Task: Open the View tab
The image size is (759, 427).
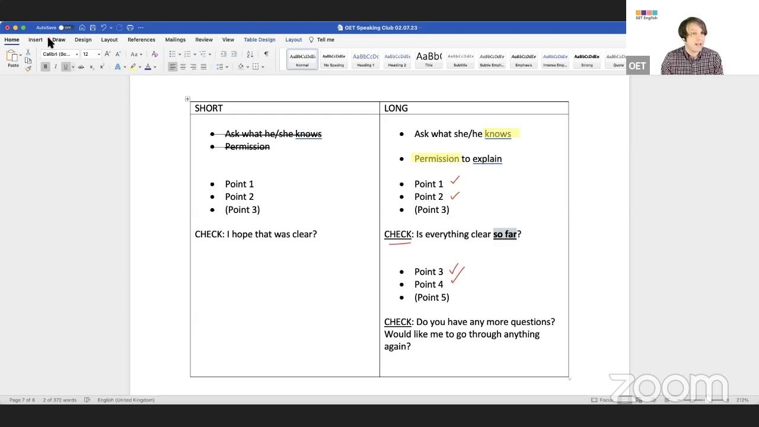Action: [228, 40]
